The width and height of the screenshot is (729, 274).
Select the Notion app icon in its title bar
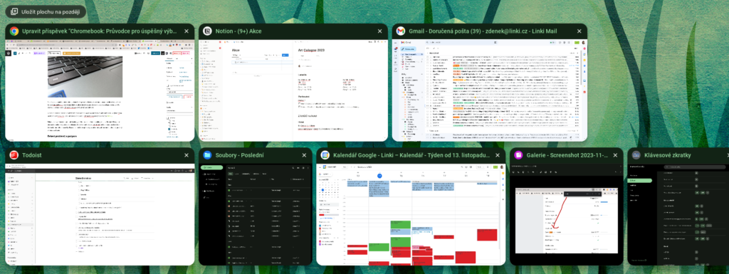(207, 31)
